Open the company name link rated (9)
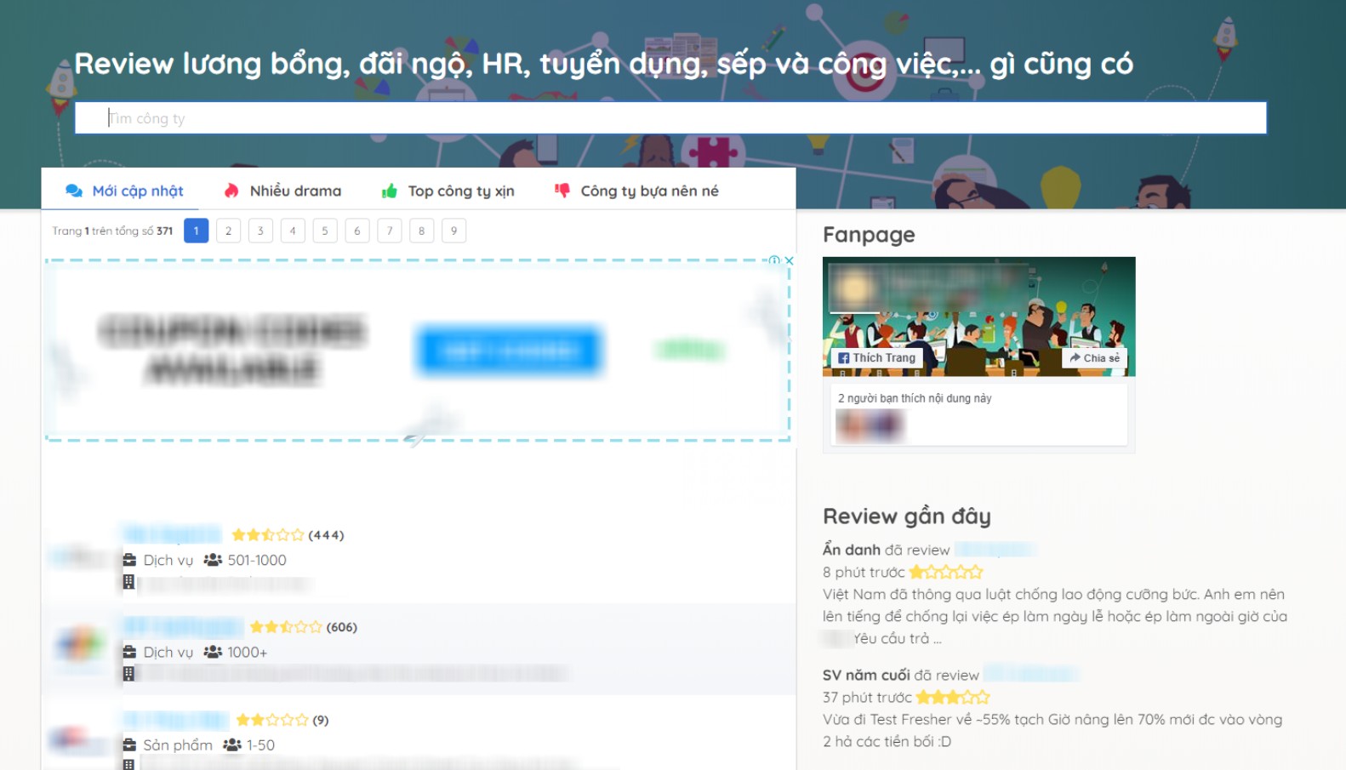The image size is (1346, 770). [175, 720]
